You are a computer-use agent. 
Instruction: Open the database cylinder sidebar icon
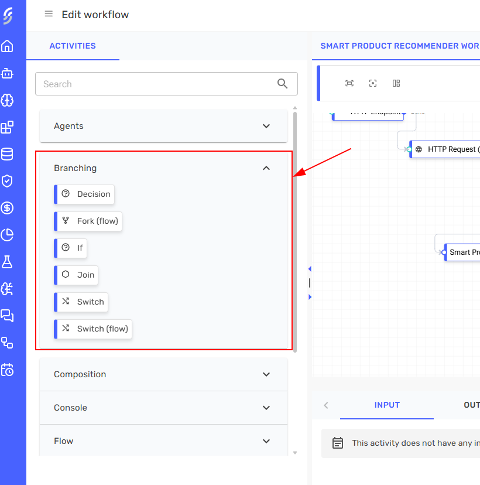coord(7,154)
